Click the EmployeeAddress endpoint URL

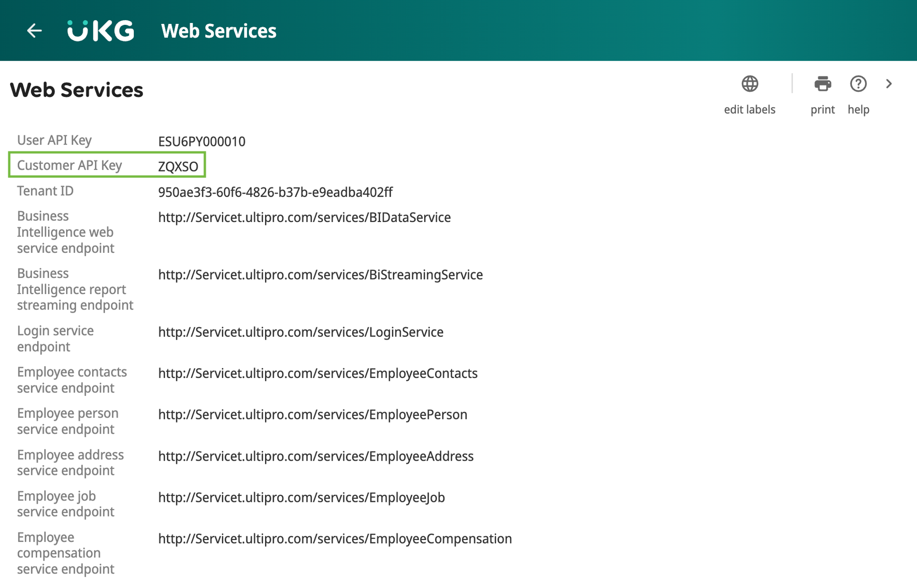click(x=316, y=456)
